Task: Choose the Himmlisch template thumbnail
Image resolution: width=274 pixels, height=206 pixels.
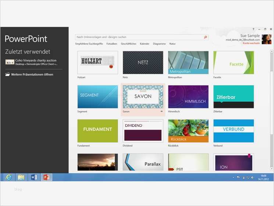Action: tap(188, 97)
